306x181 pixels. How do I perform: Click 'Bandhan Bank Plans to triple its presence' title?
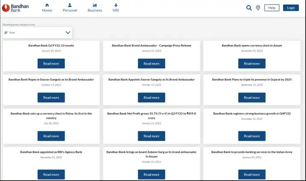pyautogui.click(x=252, y=80)
